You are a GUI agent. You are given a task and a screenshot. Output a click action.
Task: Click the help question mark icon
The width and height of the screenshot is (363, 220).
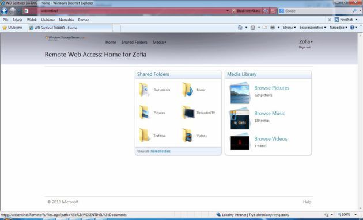coord(352,28)
